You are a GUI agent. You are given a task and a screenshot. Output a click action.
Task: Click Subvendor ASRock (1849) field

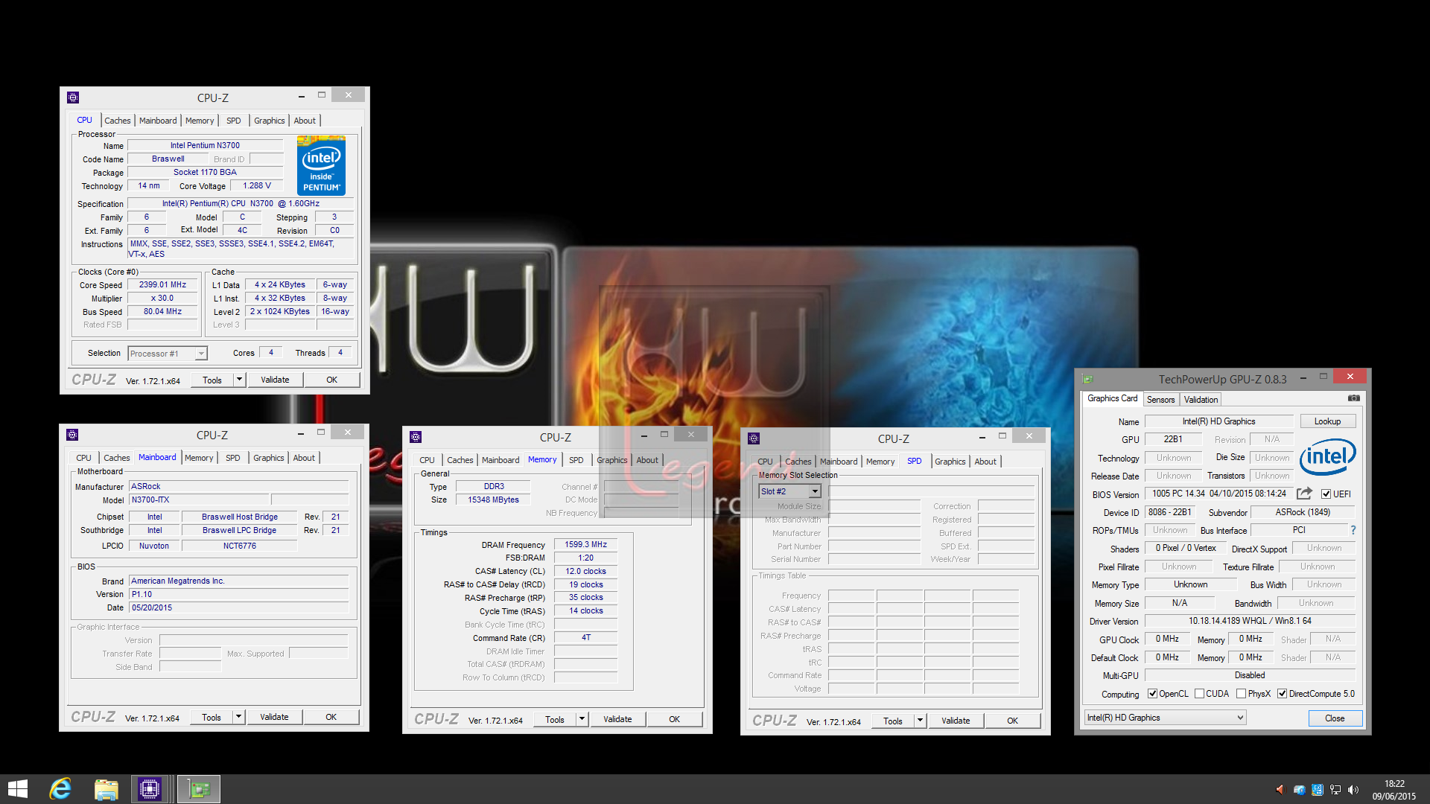[x=1303, y=512]
